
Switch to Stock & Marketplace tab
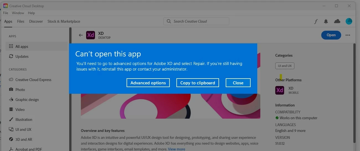(x=64, y=21)
